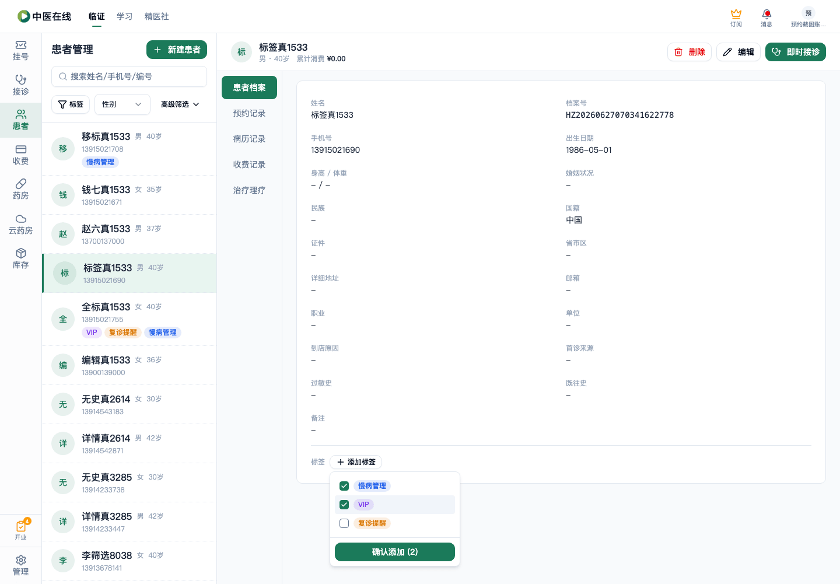Screen dimensions: 840x584
Task: Select patient 全标真1533 in list
Action: click(x=129, y=319)
